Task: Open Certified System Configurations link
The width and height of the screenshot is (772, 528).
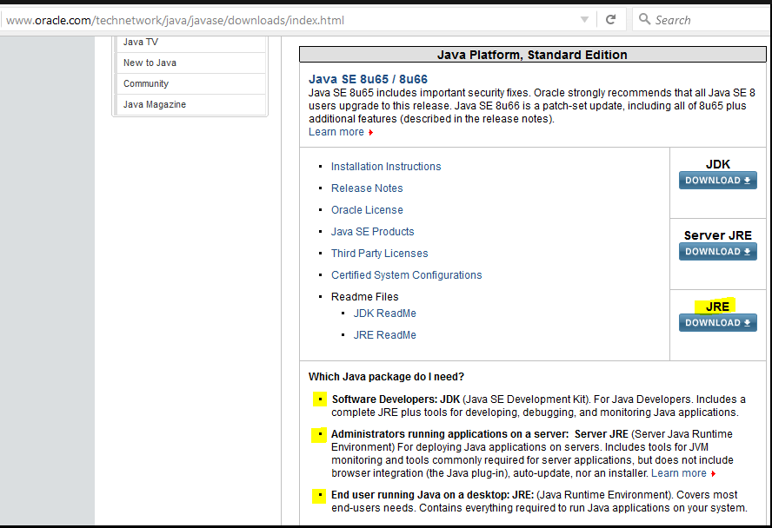Action: coord(406,275)
